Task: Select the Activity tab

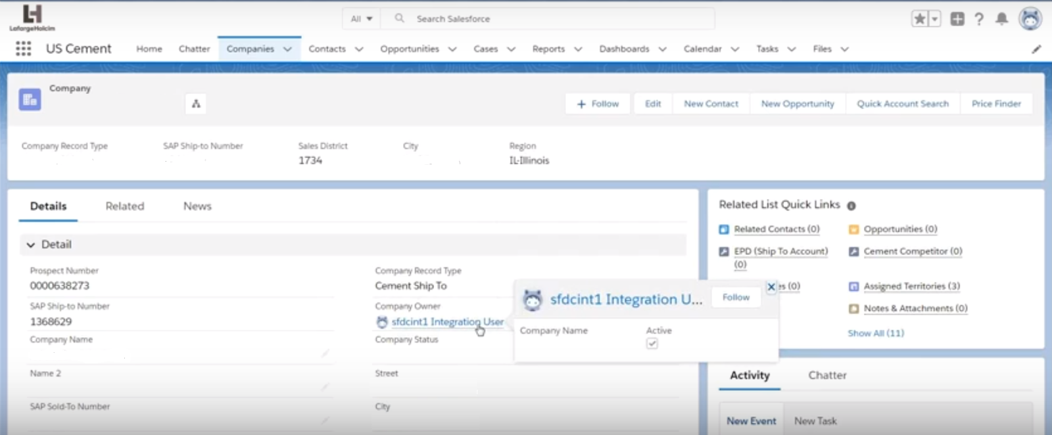Action: coord(750,375)
